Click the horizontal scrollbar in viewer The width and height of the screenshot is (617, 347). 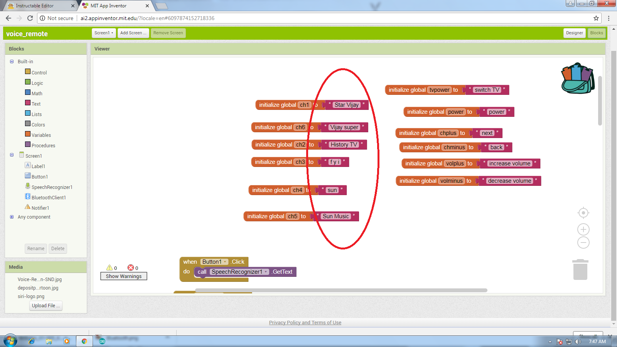click(x=341, y=290)
